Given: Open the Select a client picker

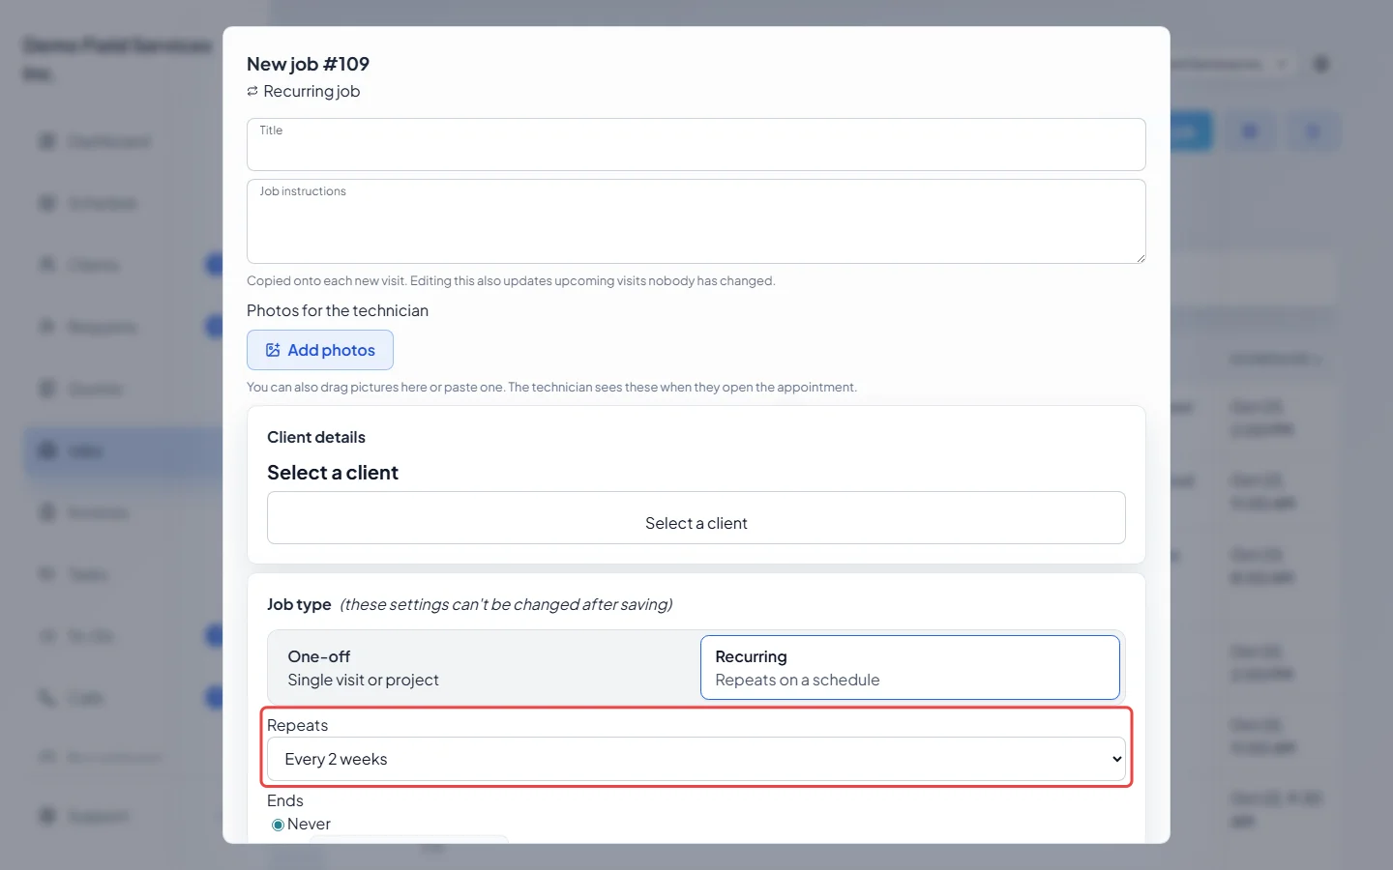Looking at the screenshot, I should tap(696, 518).
